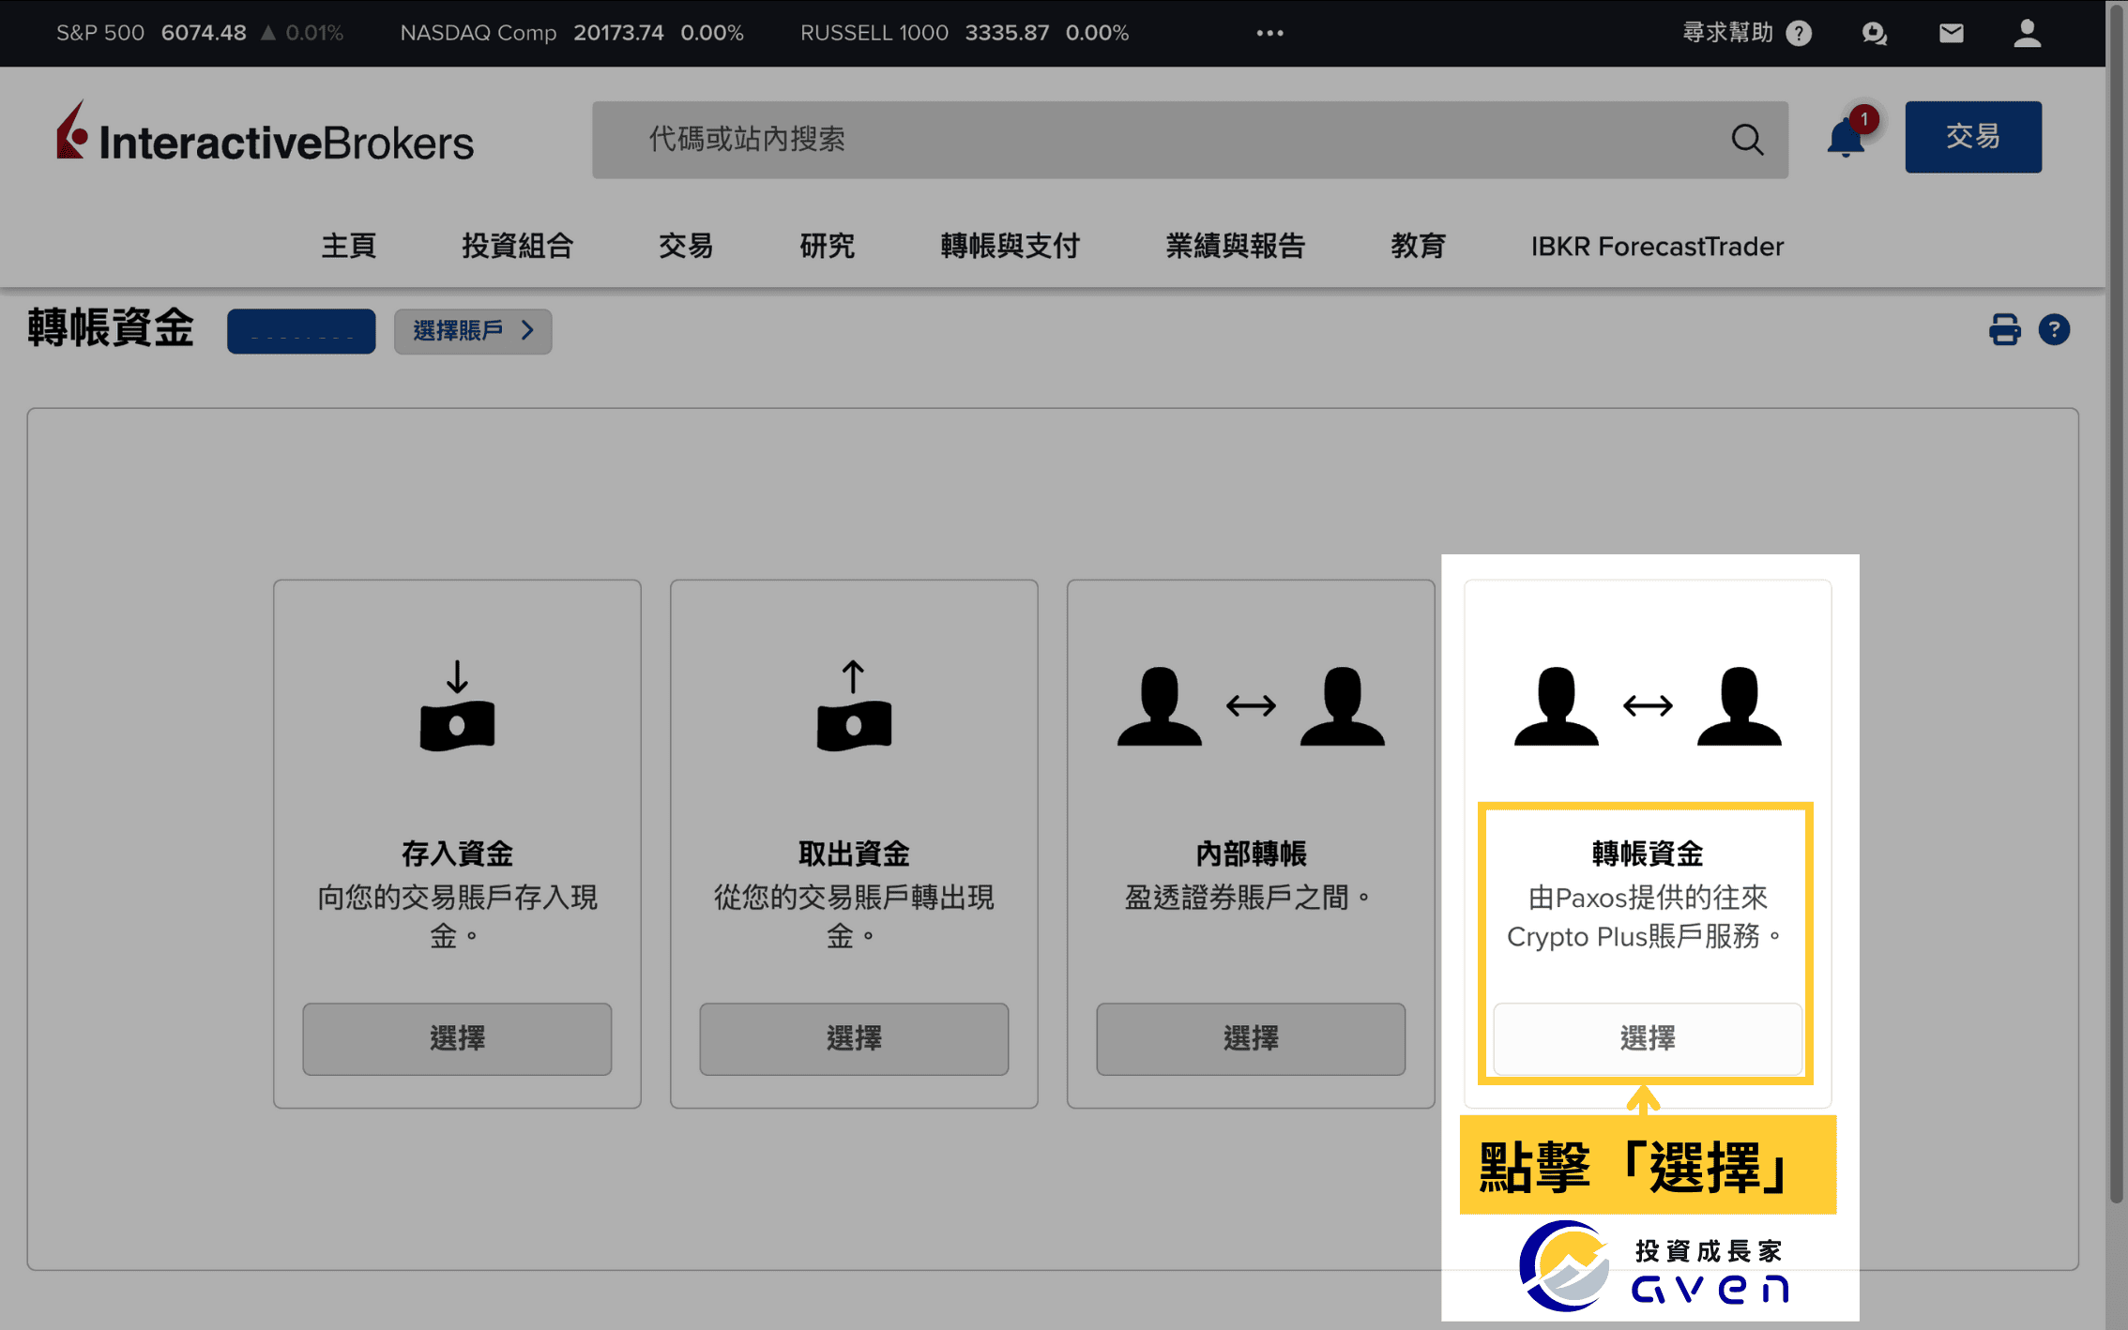
Task: Click the blue help question icon
Action: pos(2054,329)
